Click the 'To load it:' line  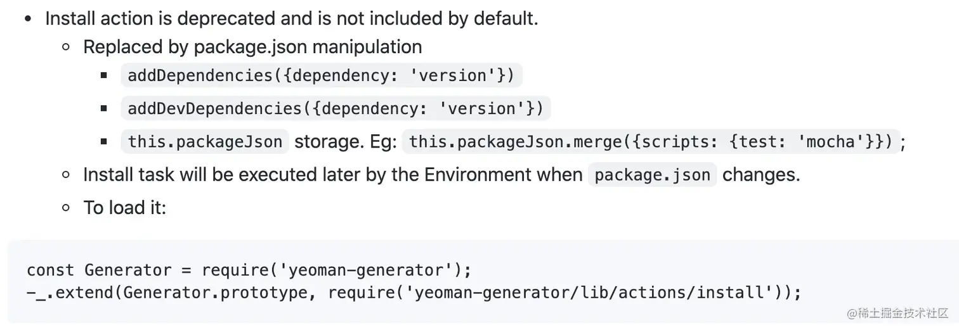pyautogui.click(x=125, y=207)
